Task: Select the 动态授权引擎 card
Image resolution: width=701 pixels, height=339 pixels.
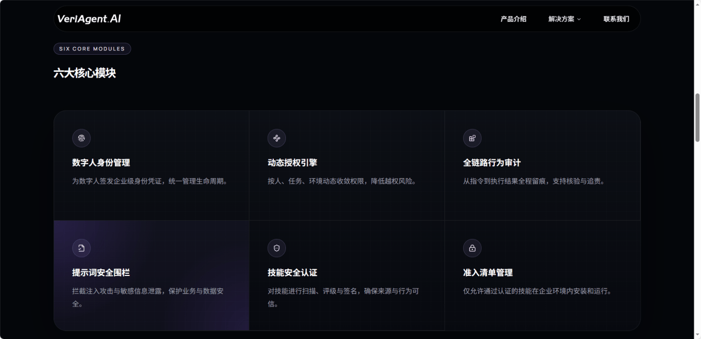Action: pyautogui.click(x=347, y=165)
